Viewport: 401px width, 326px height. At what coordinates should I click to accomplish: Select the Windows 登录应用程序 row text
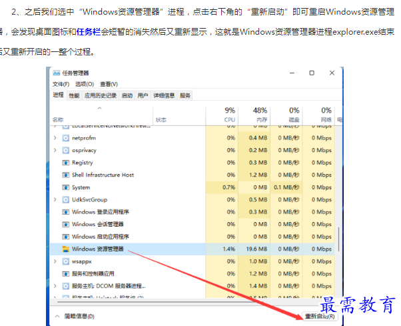coord(101,212)
